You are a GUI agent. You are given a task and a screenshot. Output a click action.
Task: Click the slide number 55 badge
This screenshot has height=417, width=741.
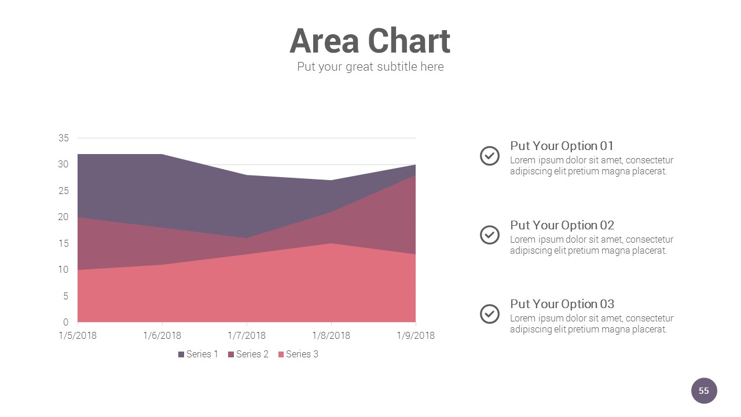click(x=704, y=391)
